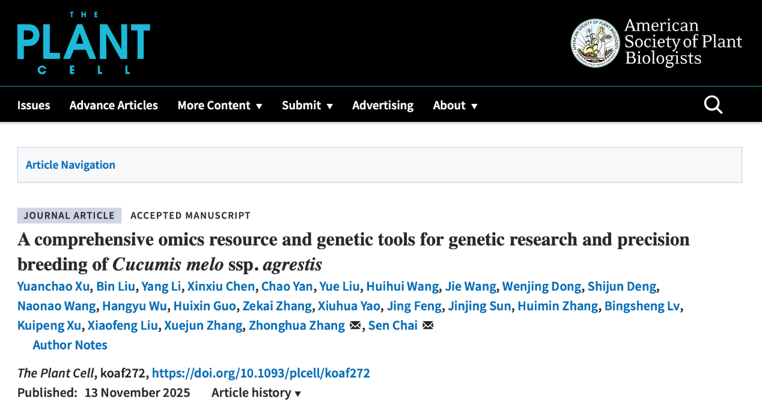This screenshot has height=404, width=762.
Task: Expand Article history details
Action: pos(256,393)
